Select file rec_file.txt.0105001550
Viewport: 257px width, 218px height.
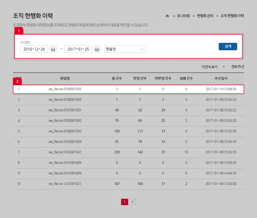(65, 120)
